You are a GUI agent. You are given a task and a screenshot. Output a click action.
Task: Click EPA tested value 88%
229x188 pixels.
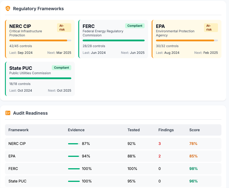click(x=132, y=156)
